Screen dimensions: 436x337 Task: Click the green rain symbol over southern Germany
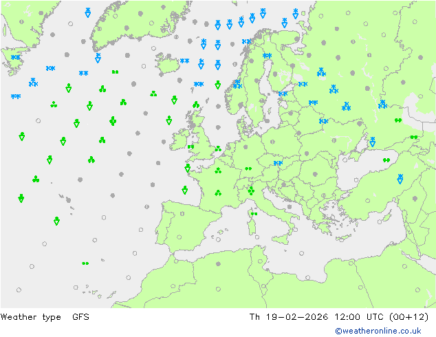pyautogui.click(x=248, y=168)
